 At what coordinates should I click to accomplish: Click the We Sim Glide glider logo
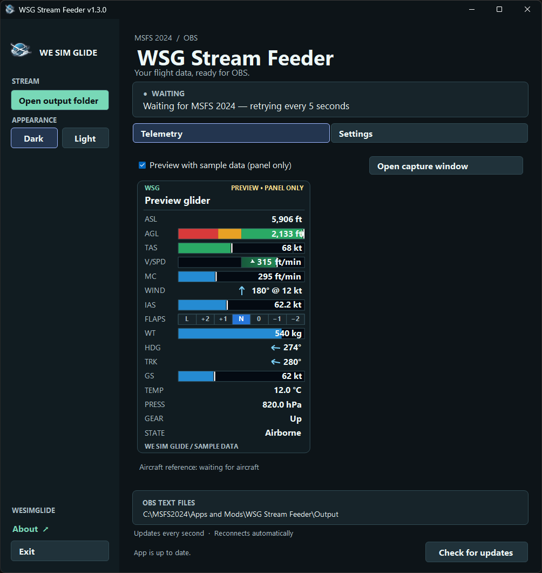tap(21, 50)
